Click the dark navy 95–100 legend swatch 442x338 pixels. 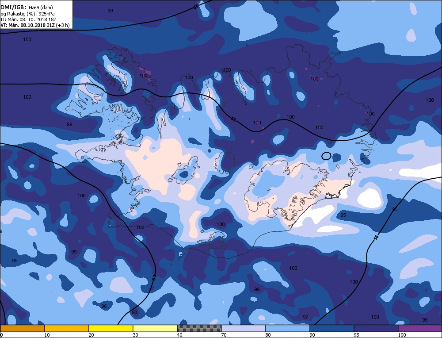pyautogui.click(x=376, y=328)
